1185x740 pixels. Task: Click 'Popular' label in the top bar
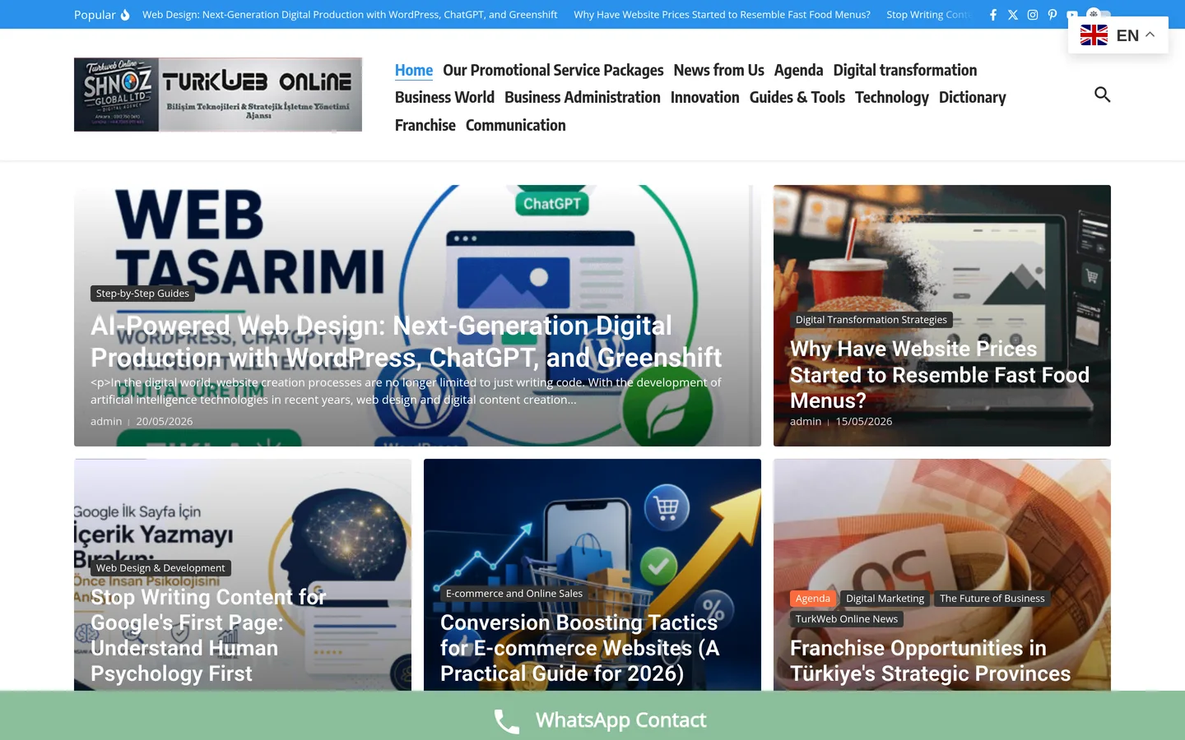(95, 15)
